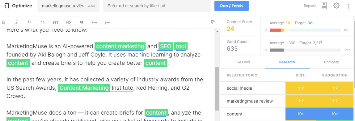
Task: Open the settings gear
Action: (x=336, y=6)
